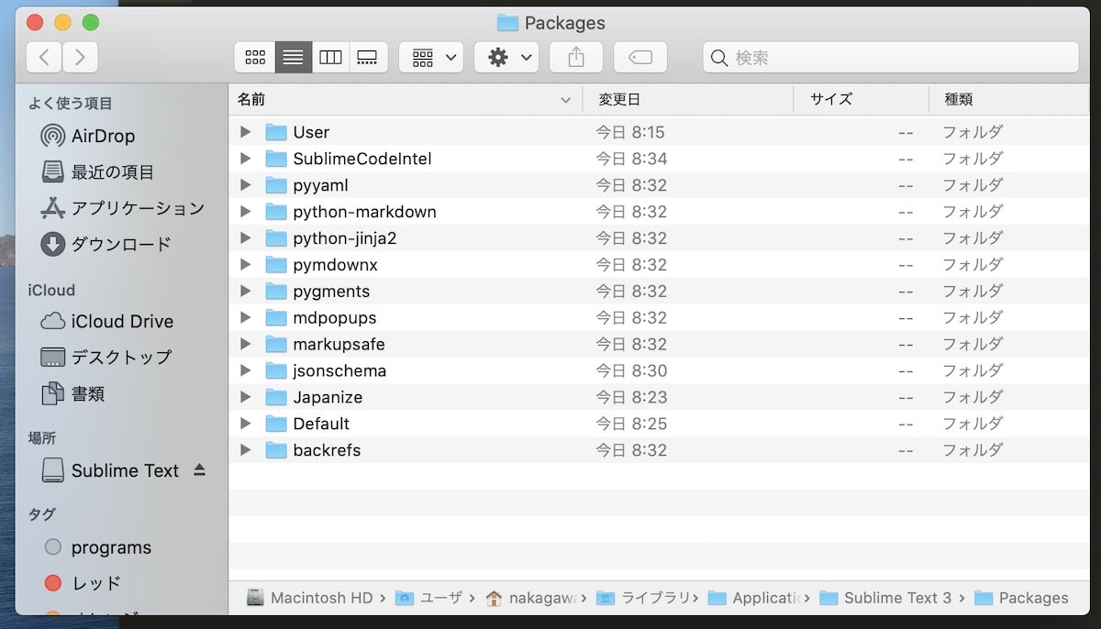Expand the mdpopups folder
Screen dimensions: 1101x629
(245, 318)
